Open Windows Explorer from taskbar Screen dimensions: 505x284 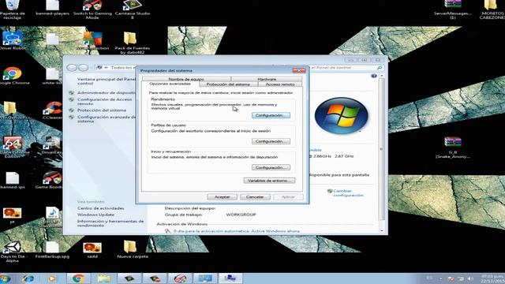(x=103, y=278)
